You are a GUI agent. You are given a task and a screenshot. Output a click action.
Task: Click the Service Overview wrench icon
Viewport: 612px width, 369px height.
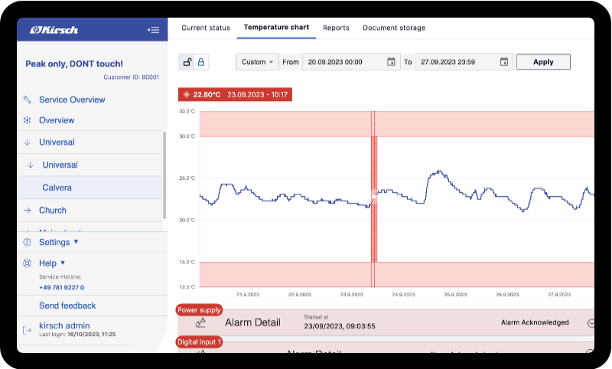tap(27, 100)
